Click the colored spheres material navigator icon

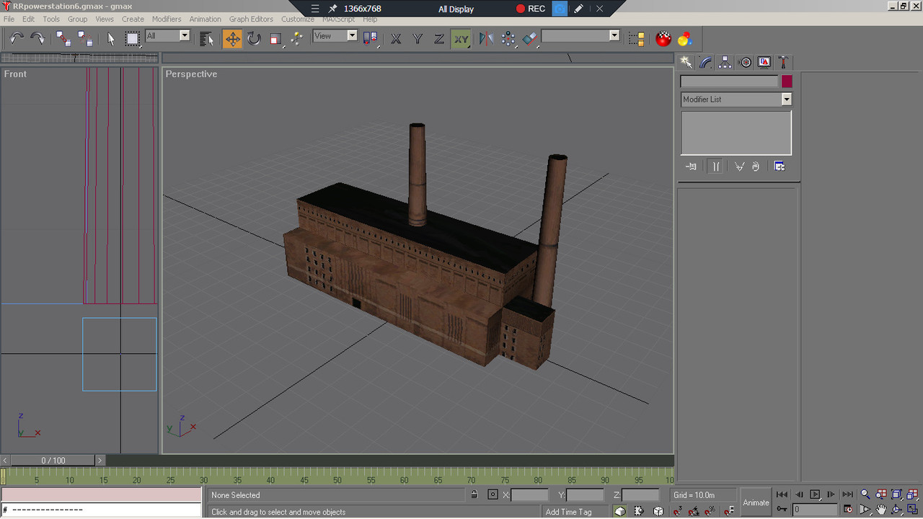point(684,38)
